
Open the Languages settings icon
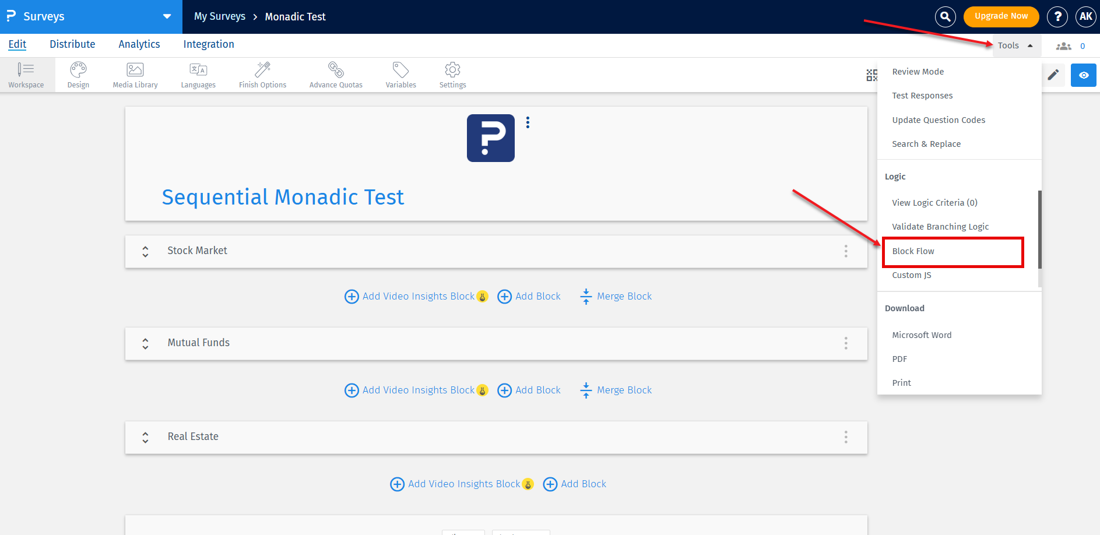coord(198,75)
